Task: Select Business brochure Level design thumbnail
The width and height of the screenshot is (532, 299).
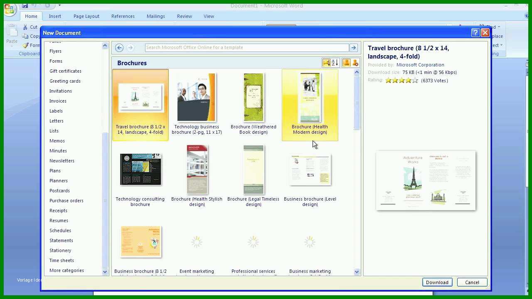Action: click(310, 169)
